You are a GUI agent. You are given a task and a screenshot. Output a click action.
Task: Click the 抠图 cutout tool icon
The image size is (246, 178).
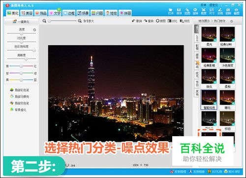point(187,11)
